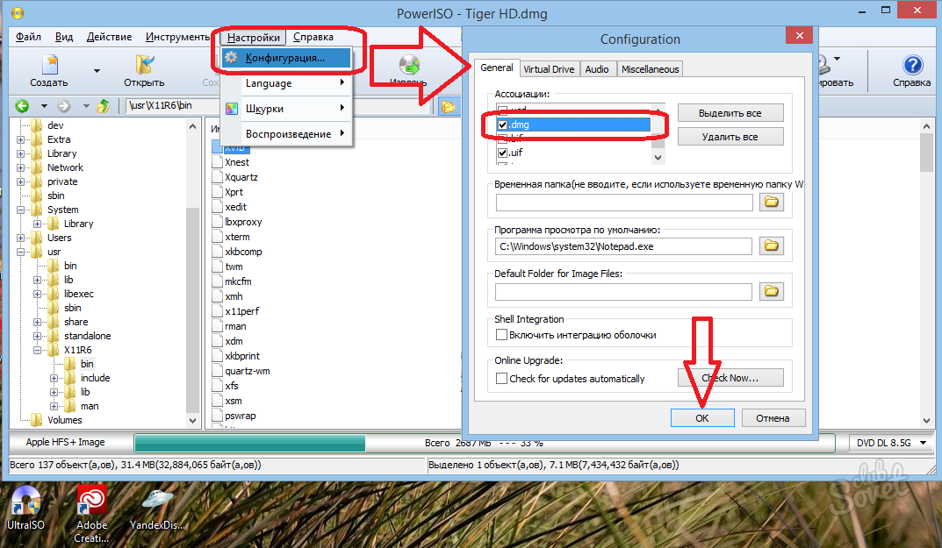The image size is (942, 548).
Task: Click the xterm file icon
Action: click(x=218, y=237)
